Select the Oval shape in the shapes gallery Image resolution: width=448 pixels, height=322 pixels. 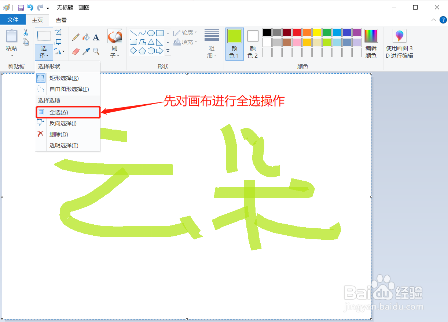click(x=151, y=33)
